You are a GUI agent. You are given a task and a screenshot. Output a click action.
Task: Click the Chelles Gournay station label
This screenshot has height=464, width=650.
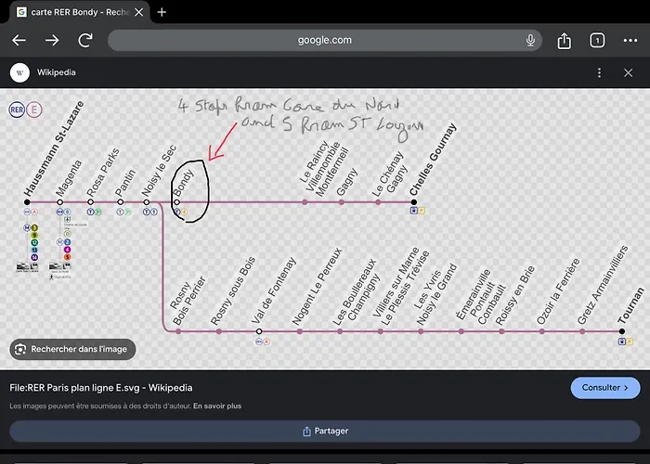coord(433,159)
